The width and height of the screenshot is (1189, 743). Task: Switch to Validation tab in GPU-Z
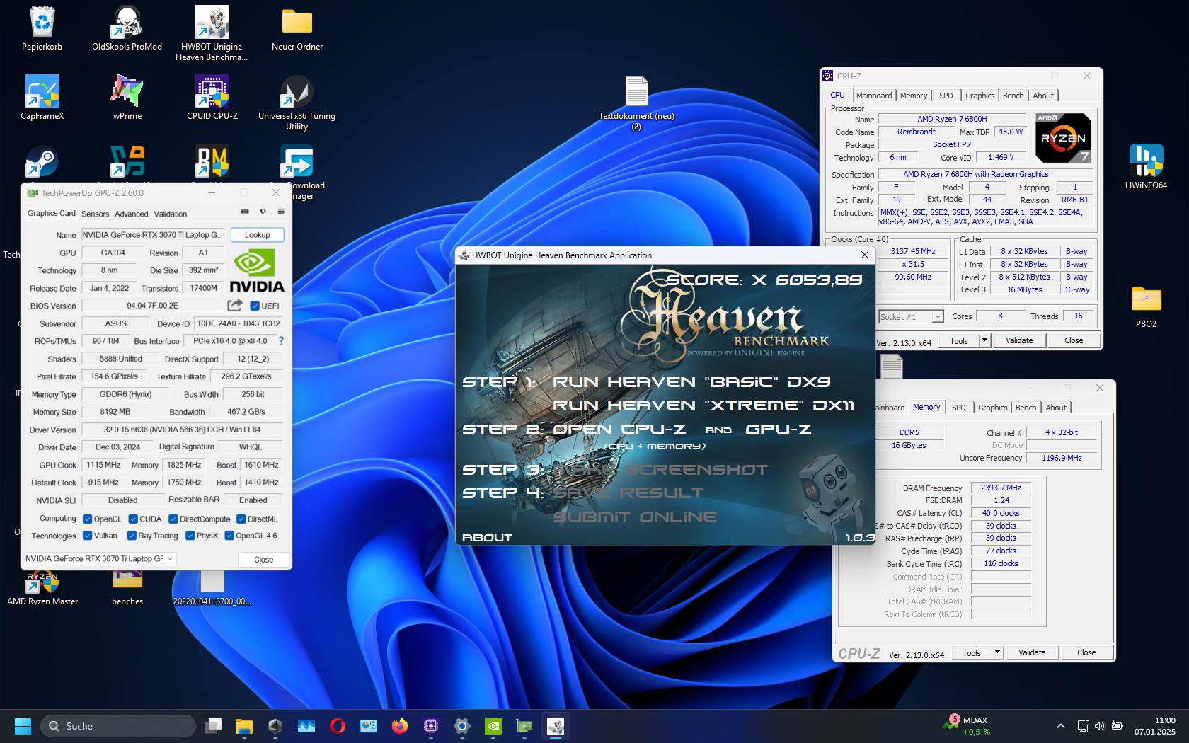click(171, 214)
